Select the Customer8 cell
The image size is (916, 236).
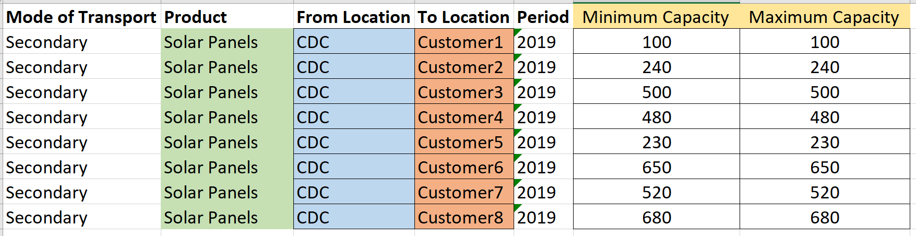click(x=464, y=217)
